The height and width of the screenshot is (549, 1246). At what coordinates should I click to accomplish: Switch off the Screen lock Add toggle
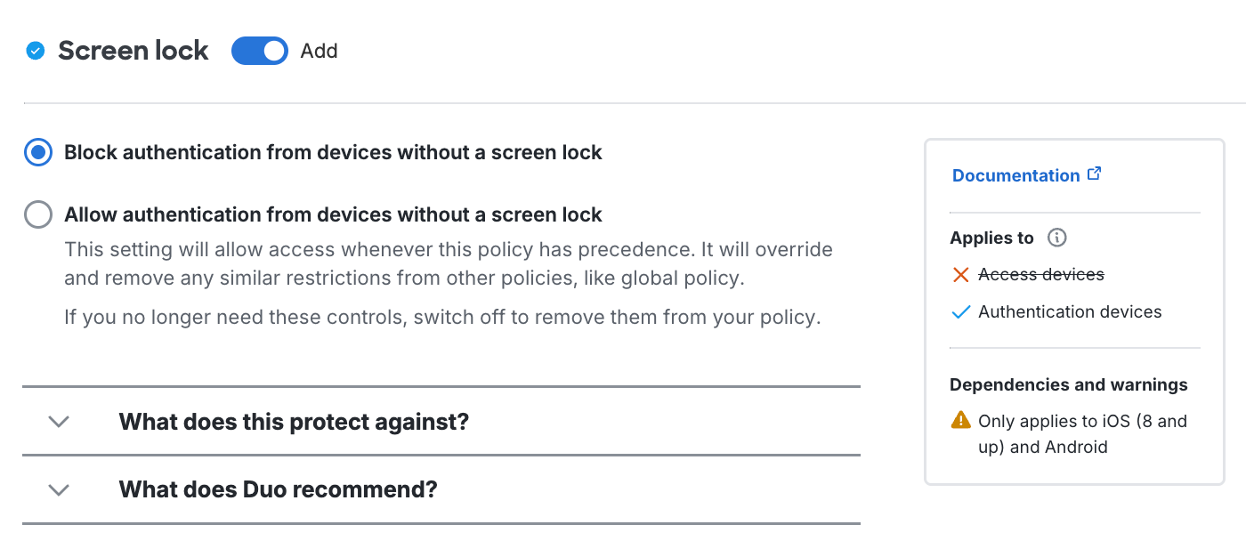[259, 51]
